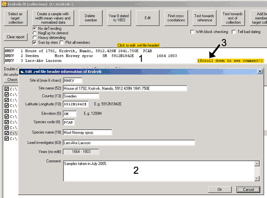Click Select as target collection button
The height and width of the screenshot is (198, 267).
click(15, 18)
